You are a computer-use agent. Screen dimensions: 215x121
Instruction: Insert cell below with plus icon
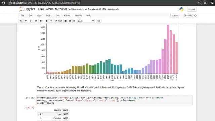click(x=26, y=21)
